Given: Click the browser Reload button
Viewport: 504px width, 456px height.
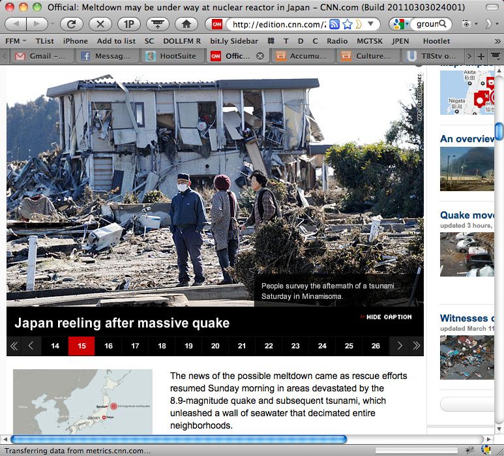Looking at the screenshot, I should 71,24.
